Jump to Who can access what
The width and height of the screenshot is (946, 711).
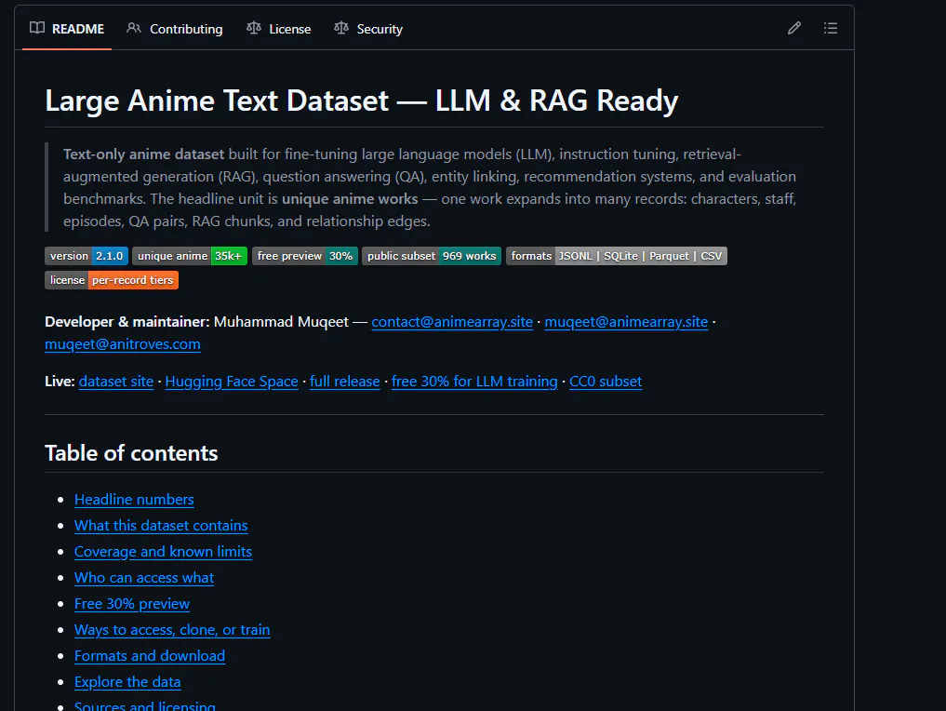[x=144, y=578]
